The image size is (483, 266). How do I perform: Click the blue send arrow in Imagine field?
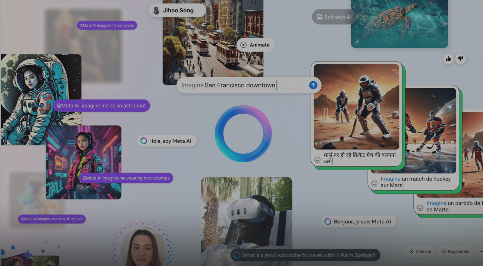click(x=313, y=85)
